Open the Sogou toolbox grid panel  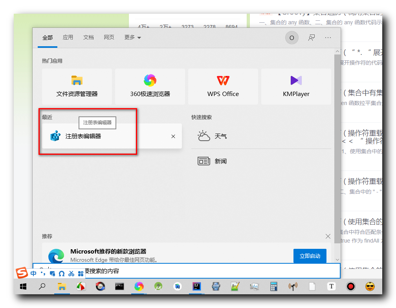81,273
